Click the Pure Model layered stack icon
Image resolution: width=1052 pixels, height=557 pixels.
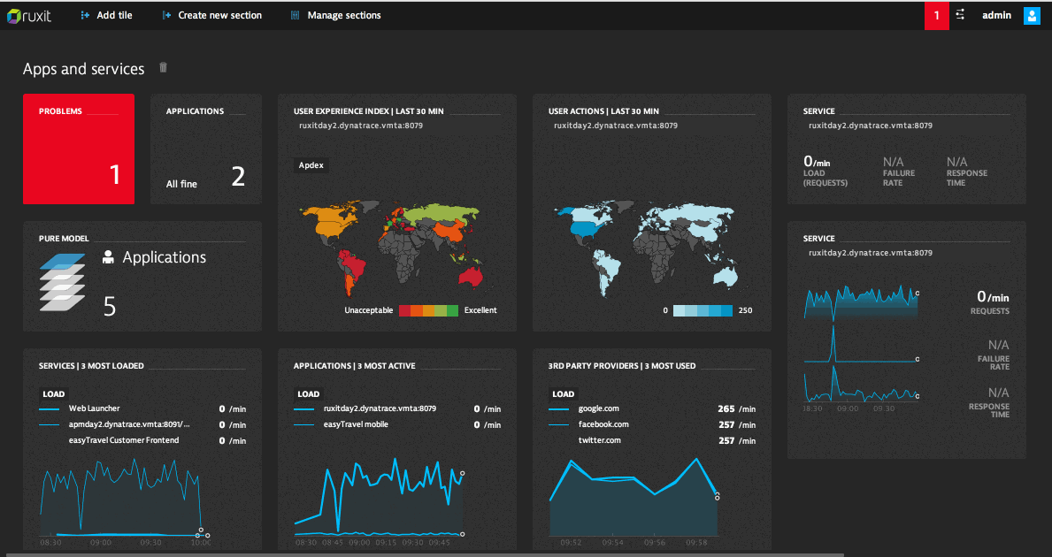pyautogui.click(x=62, y=281)
